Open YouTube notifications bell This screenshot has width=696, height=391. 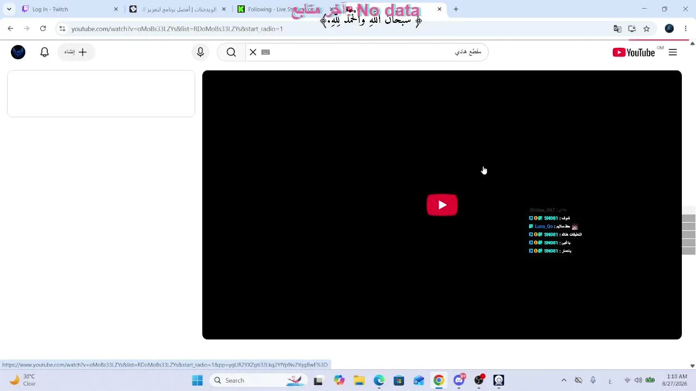(45, 52)
